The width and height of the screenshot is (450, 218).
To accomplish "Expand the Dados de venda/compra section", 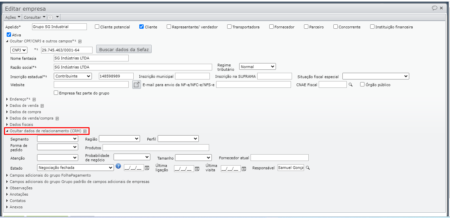I will [30, 118].
